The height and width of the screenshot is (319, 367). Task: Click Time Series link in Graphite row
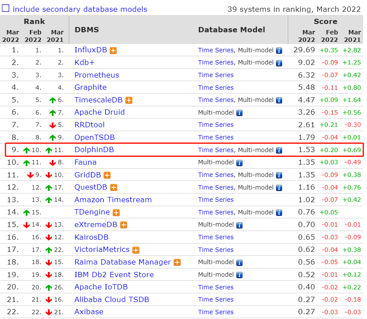pyautogui.click(x=216, y=87)
